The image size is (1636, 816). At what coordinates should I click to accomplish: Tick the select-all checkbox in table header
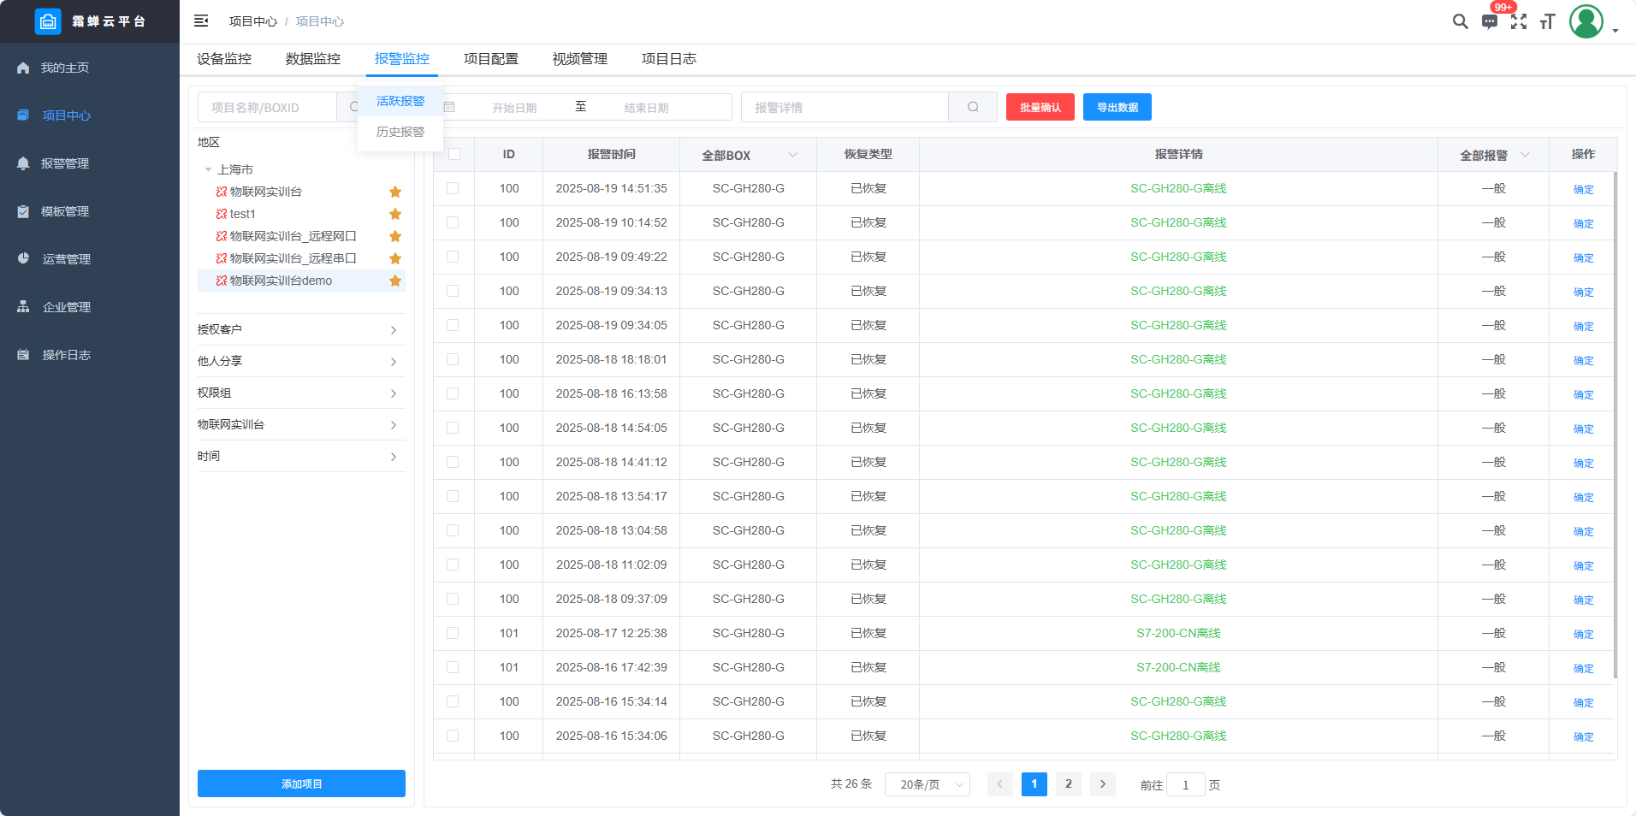454,154
